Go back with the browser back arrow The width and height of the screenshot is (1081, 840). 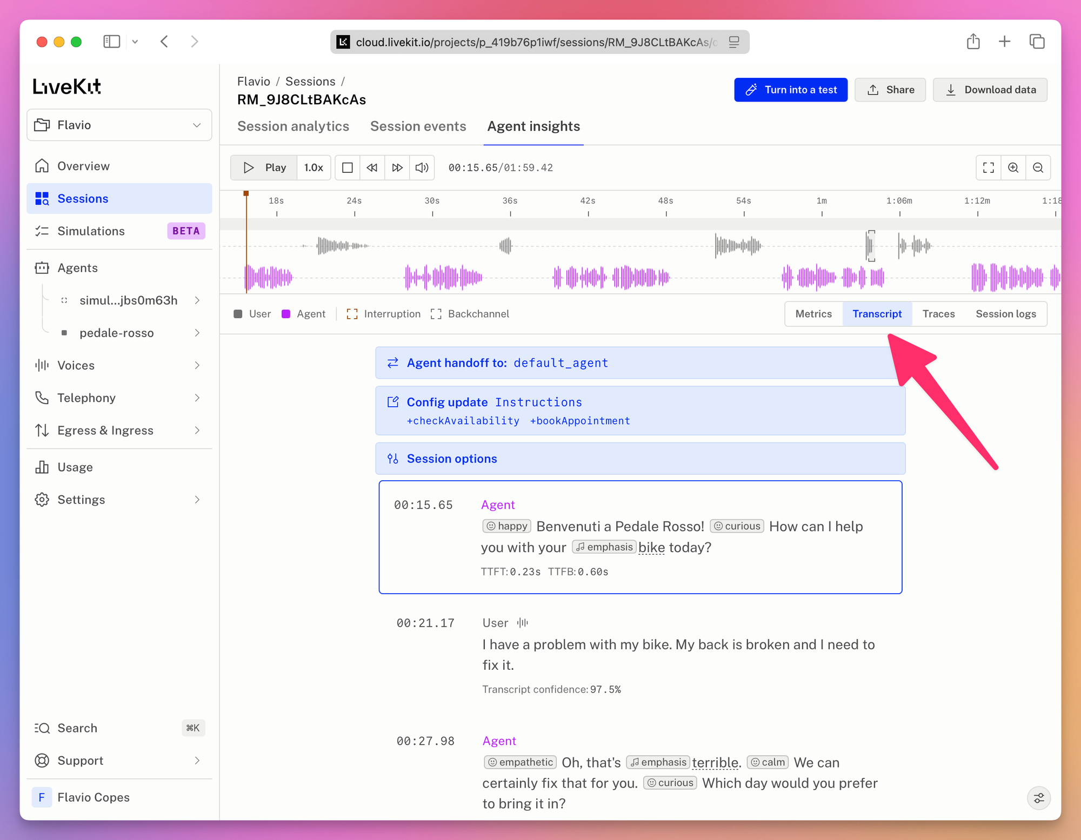pyautogui.click(x=164, y=42)
